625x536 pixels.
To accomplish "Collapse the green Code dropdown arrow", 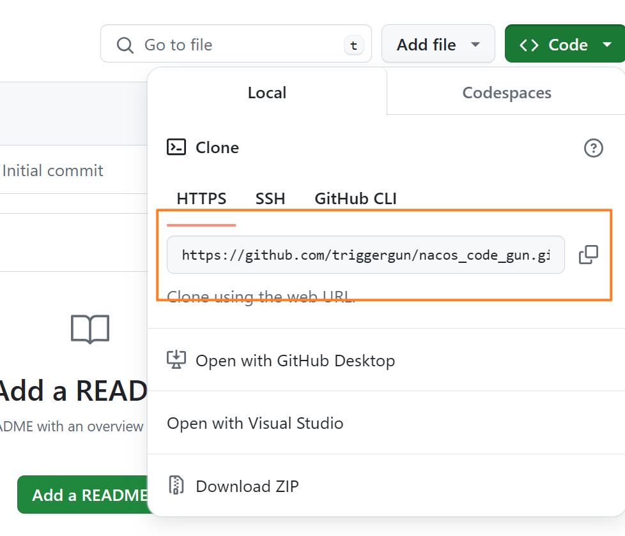I will [x=606, y=45].
